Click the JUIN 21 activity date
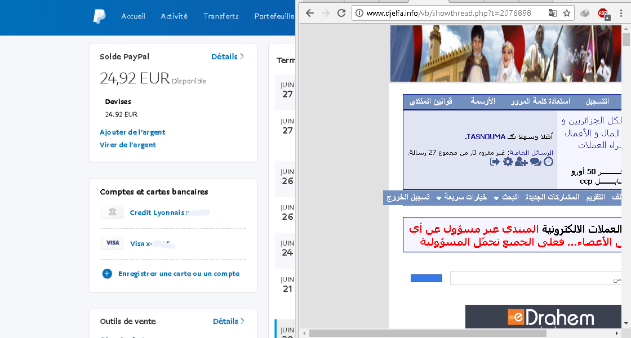The width and height of the screenshot is (631, 338). 287,284
